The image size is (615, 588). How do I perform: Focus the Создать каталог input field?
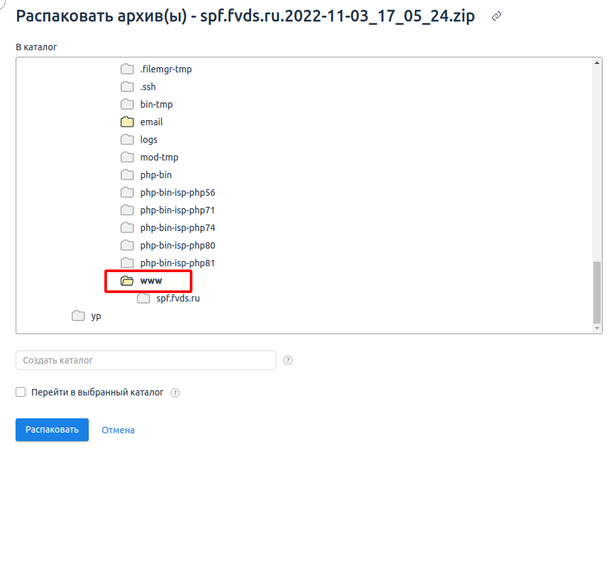[x=146, y=360]
